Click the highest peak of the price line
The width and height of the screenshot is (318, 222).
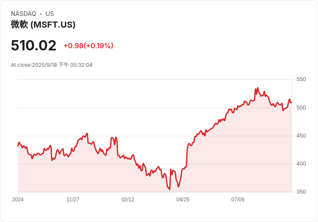pyautogui.click(x=258, y=88)
